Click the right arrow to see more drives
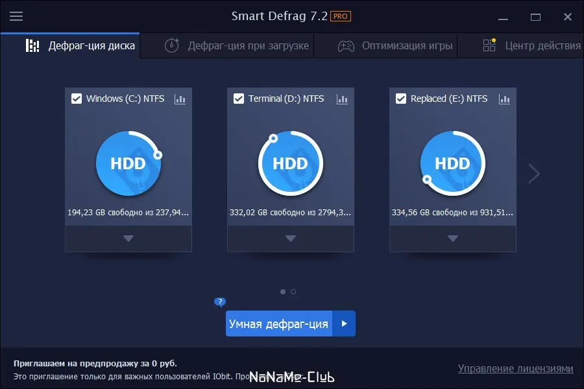Screen dimensions: 584x389 (533, 173)
